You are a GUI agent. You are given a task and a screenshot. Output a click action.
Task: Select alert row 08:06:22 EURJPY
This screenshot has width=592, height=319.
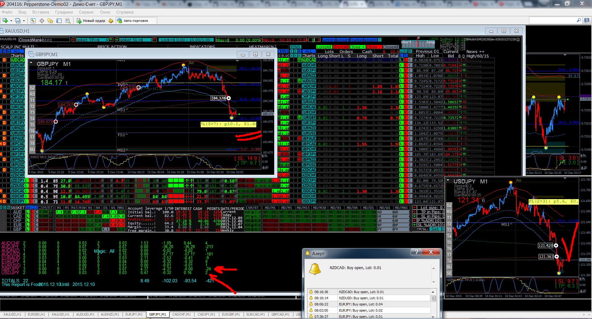tap(368, 304)
